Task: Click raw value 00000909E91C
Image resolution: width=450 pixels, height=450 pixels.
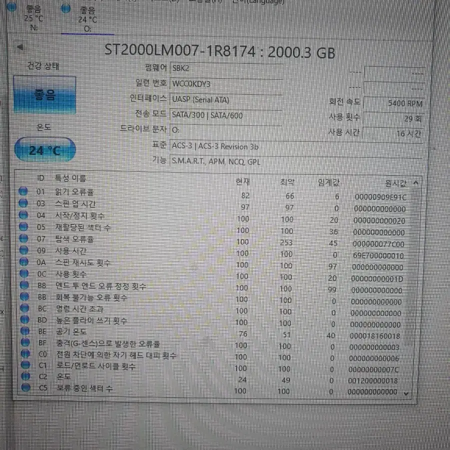Action: tap(380, 197)
